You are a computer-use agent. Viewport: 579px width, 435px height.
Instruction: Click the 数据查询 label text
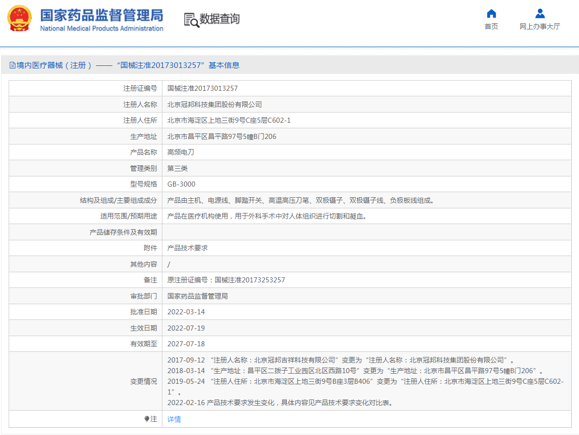click(219, 20)
